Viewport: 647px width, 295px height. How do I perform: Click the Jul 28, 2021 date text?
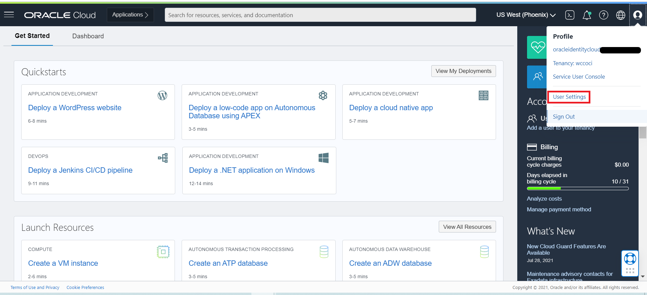pos(540,260)
